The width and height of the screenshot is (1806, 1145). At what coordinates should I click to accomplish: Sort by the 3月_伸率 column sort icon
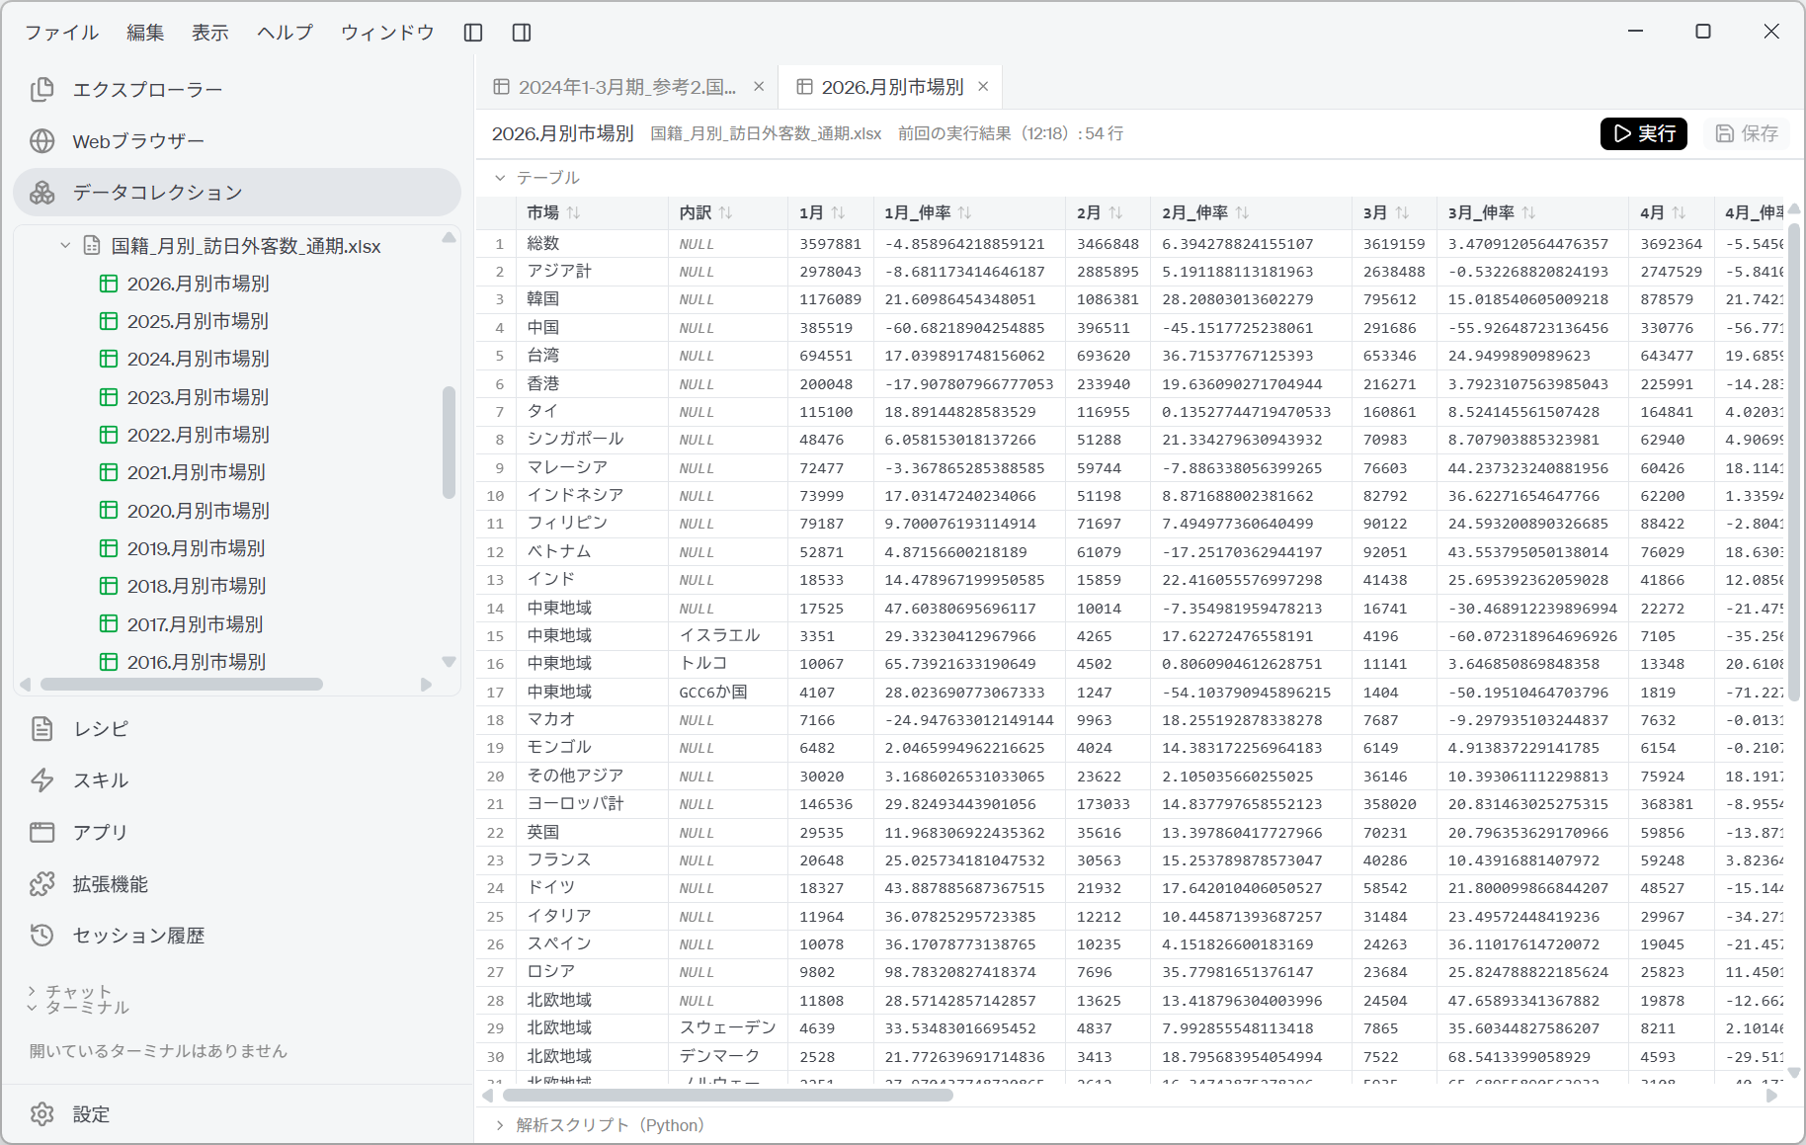tap(1529, 213)
